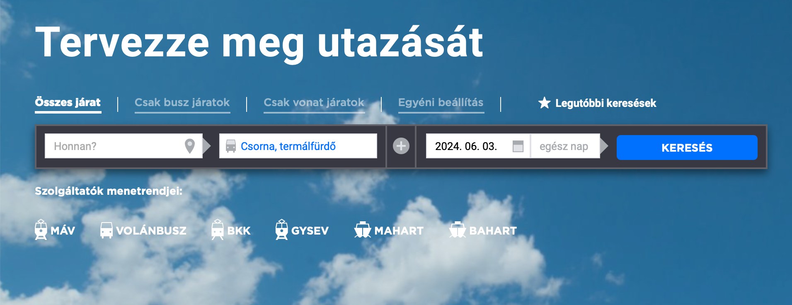Open the Egyéni beállítás tab
This screenshot has width=792, height=305.
click(x=441, y=102)
